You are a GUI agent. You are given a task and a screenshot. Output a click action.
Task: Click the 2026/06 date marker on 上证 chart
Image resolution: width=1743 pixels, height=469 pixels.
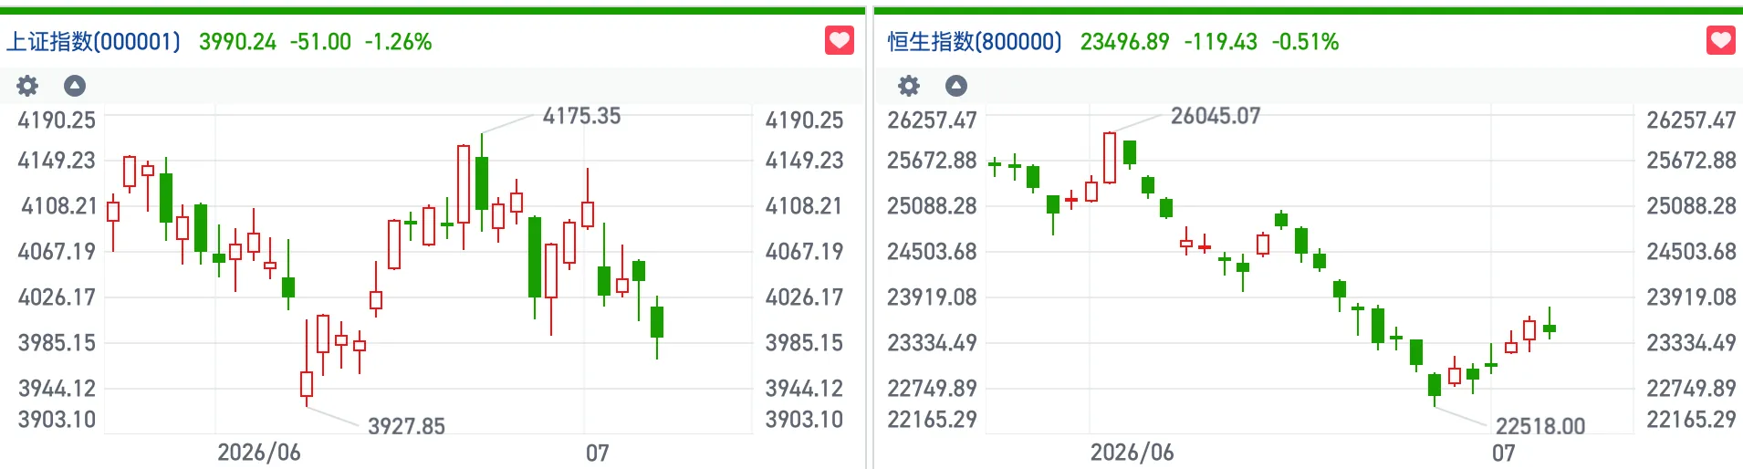click(x=259, y=453)
